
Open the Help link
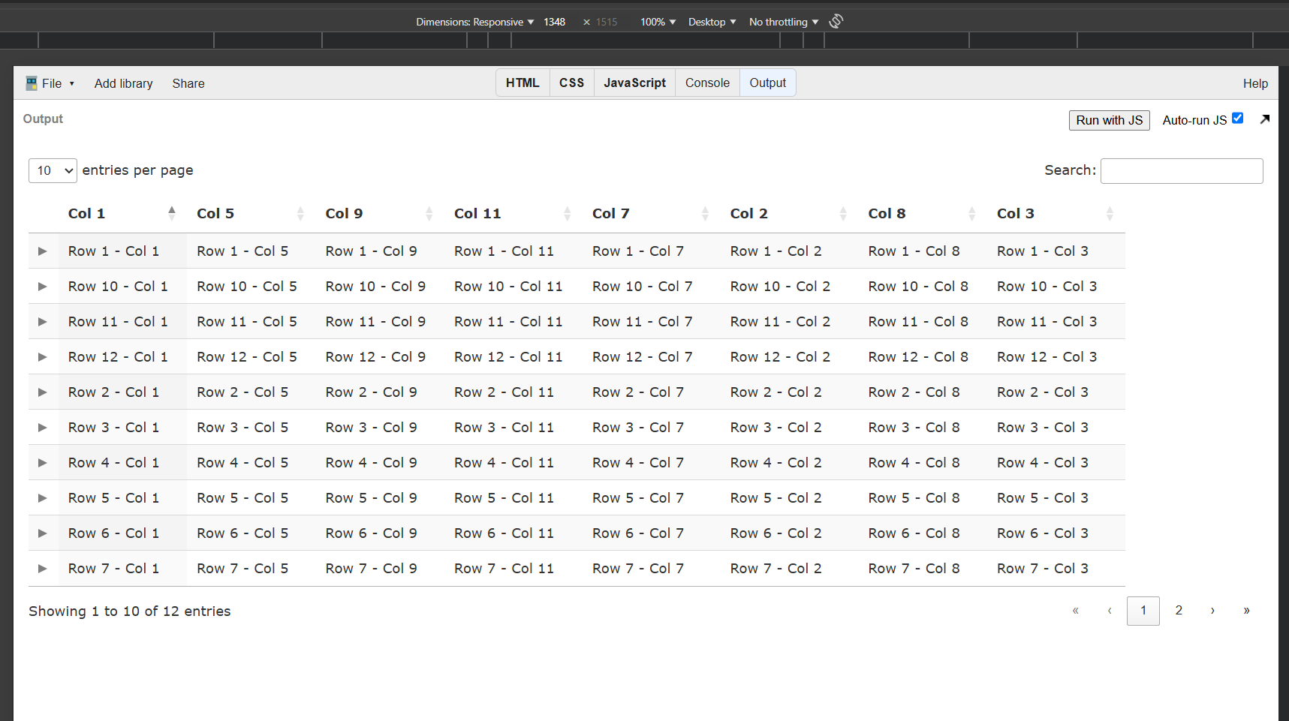[1254, 83]
